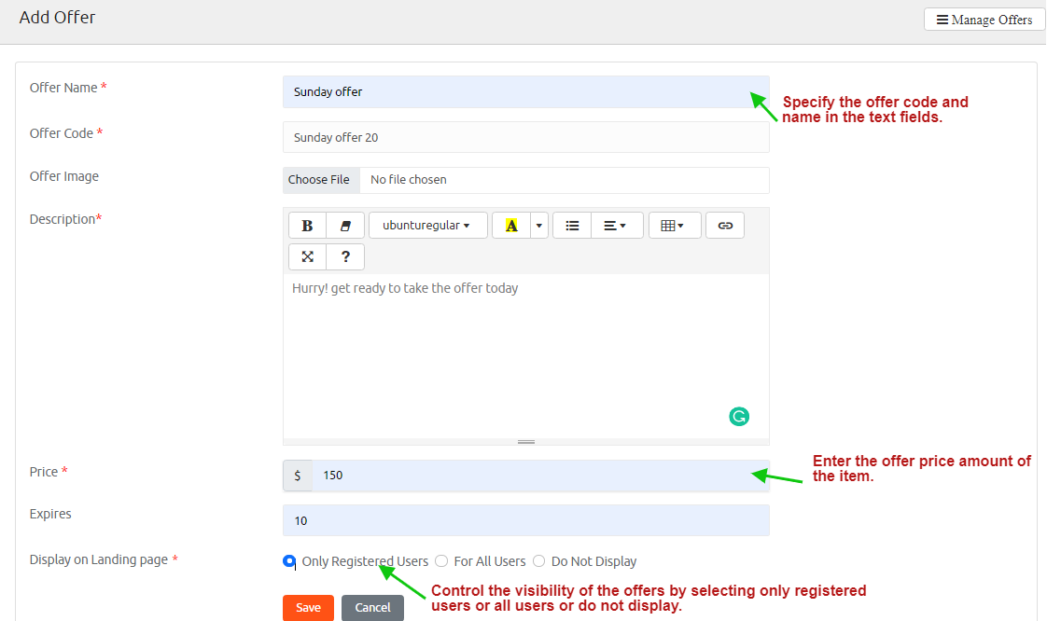Click the orange Save button

click(x=308, y=608)
